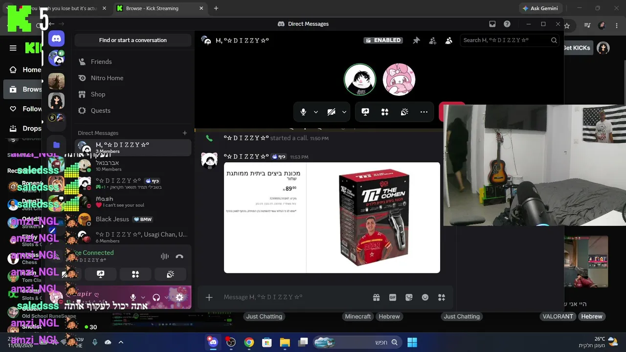The image size is (626, 352).
Task: Open the attachment plus button in message bar
Action: tap(209, 297)
